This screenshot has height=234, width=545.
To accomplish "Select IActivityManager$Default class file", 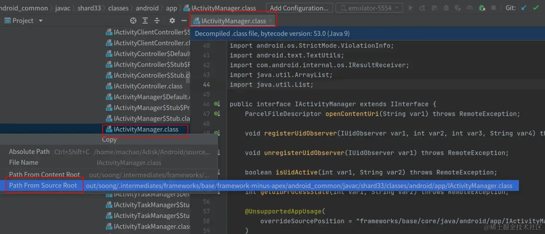I will 148,97.
